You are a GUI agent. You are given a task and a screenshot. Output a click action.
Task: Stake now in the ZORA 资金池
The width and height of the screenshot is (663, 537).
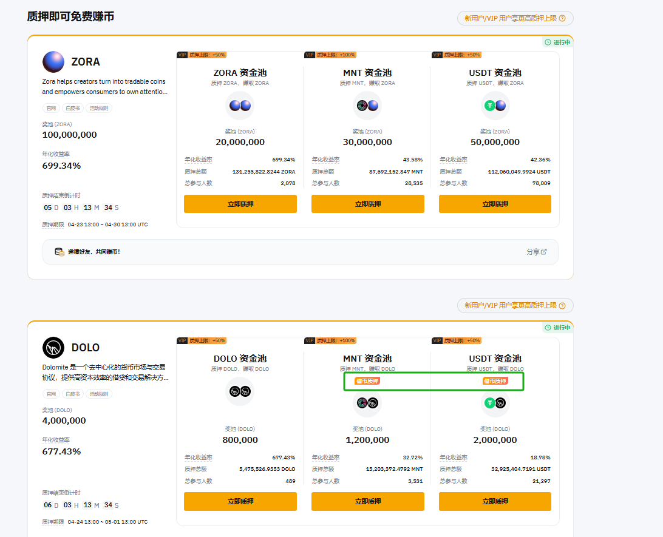[x=240, y=204]
